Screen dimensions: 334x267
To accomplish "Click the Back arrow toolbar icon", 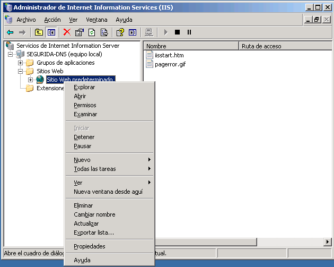I will point(10,32).
